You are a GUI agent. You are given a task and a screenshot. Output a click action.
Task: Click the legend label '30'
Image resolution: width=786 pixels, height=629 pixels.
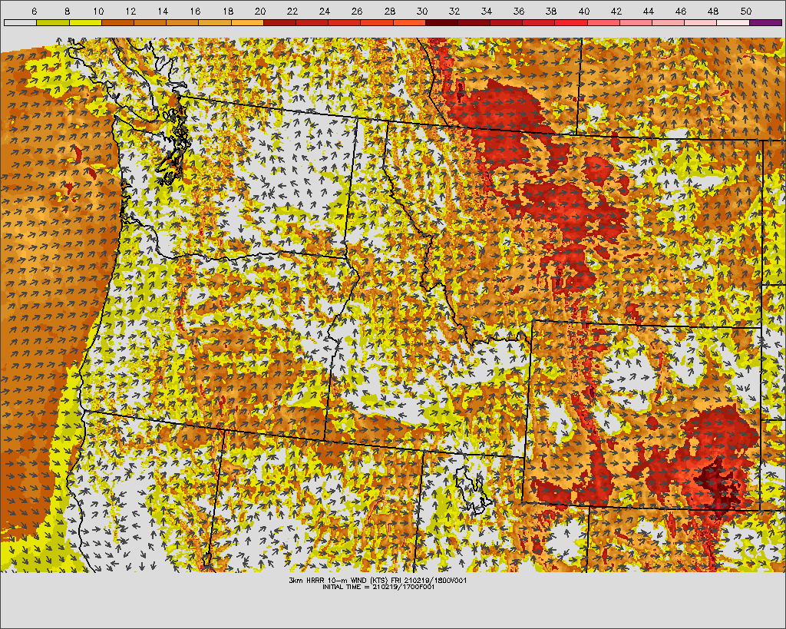[422, 11]
